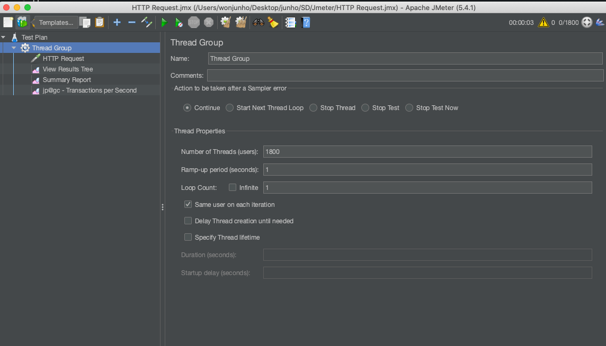Screen dimensions: 606x346
Task: Start test with no pauses icon
Action: (x=179, y=22)
